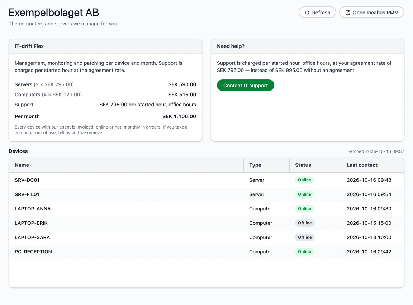Click the Fetched 2026-10-16 09:57 timestamp

376,151
